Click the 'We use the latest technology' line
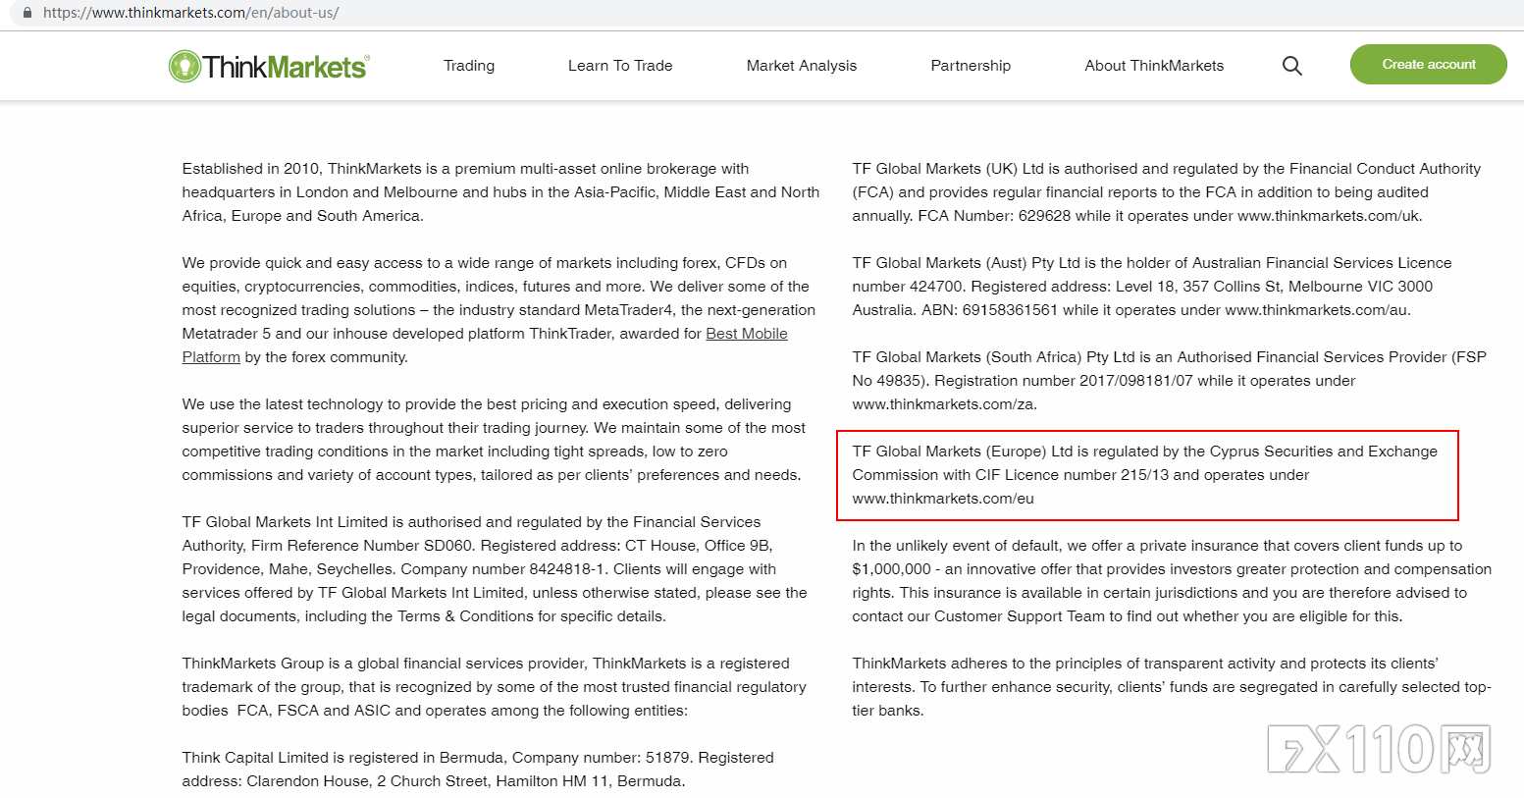Image resolution: width=1524 pixels, height=798 pixels. point(487,404)
